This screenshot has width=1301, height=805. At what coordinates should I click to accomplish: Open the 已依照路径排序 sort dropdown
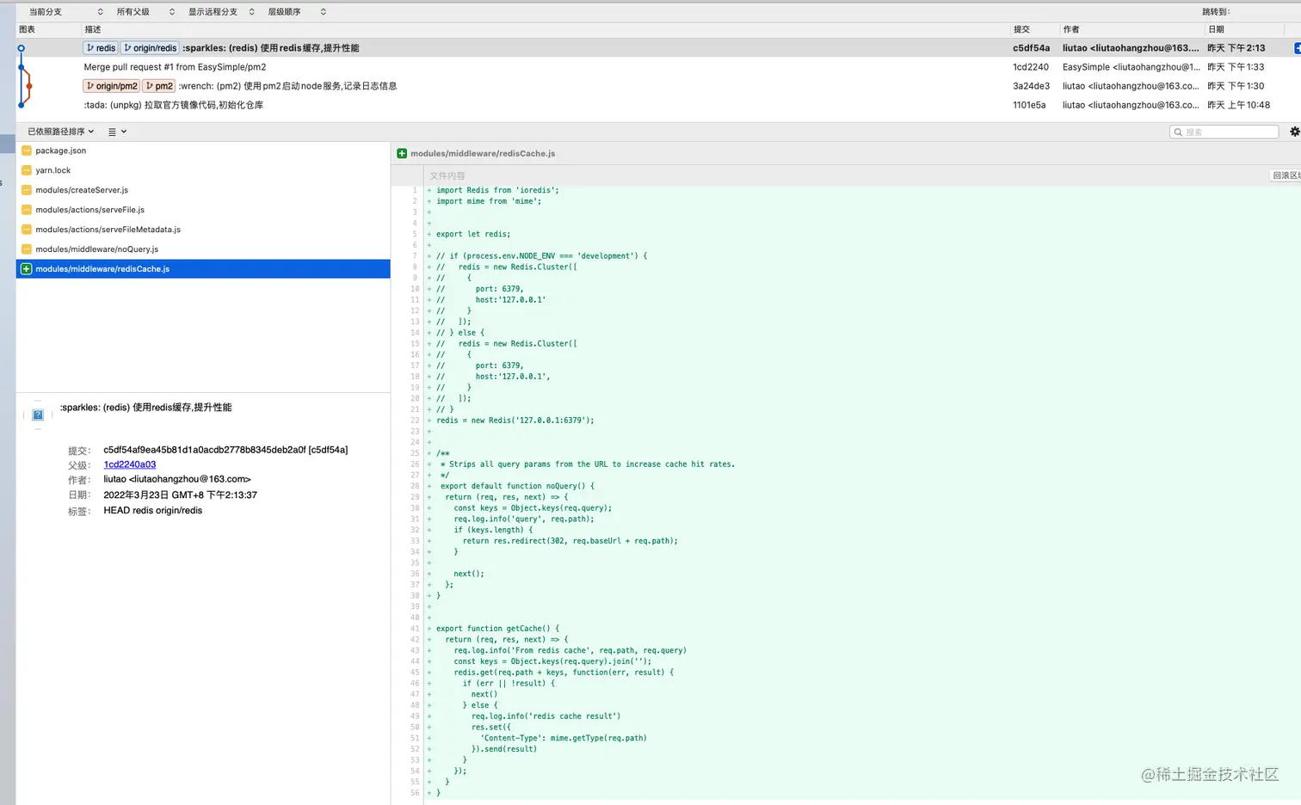pyautogui.click(x=61, y=132)
